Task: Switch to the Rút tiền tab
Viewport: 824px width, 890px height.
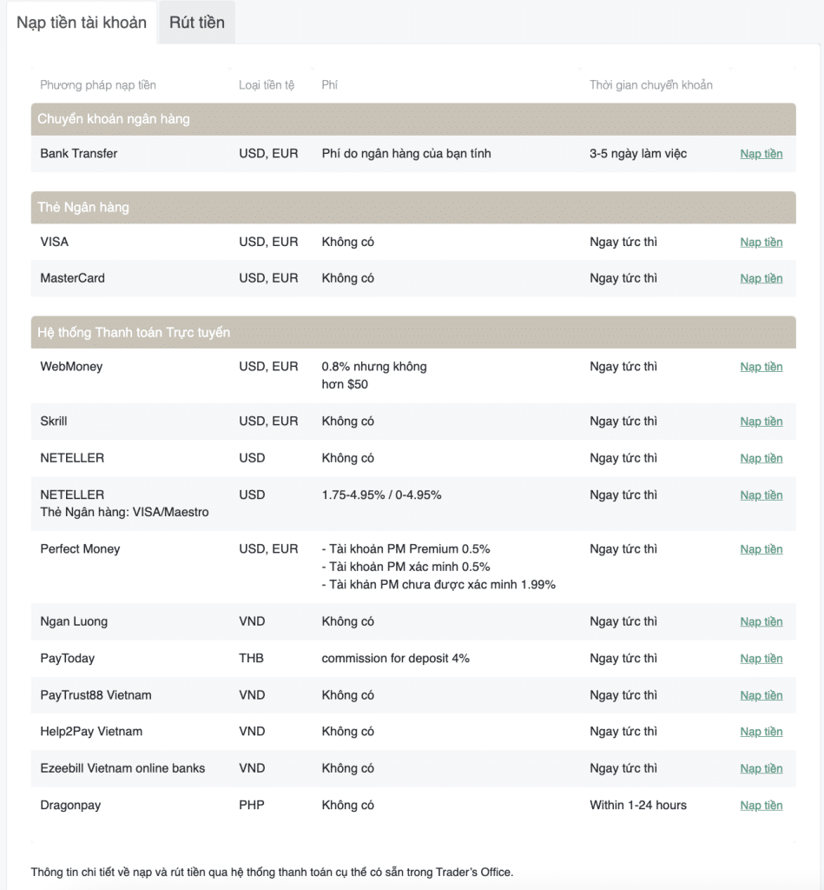Action: tap(196, 23)
